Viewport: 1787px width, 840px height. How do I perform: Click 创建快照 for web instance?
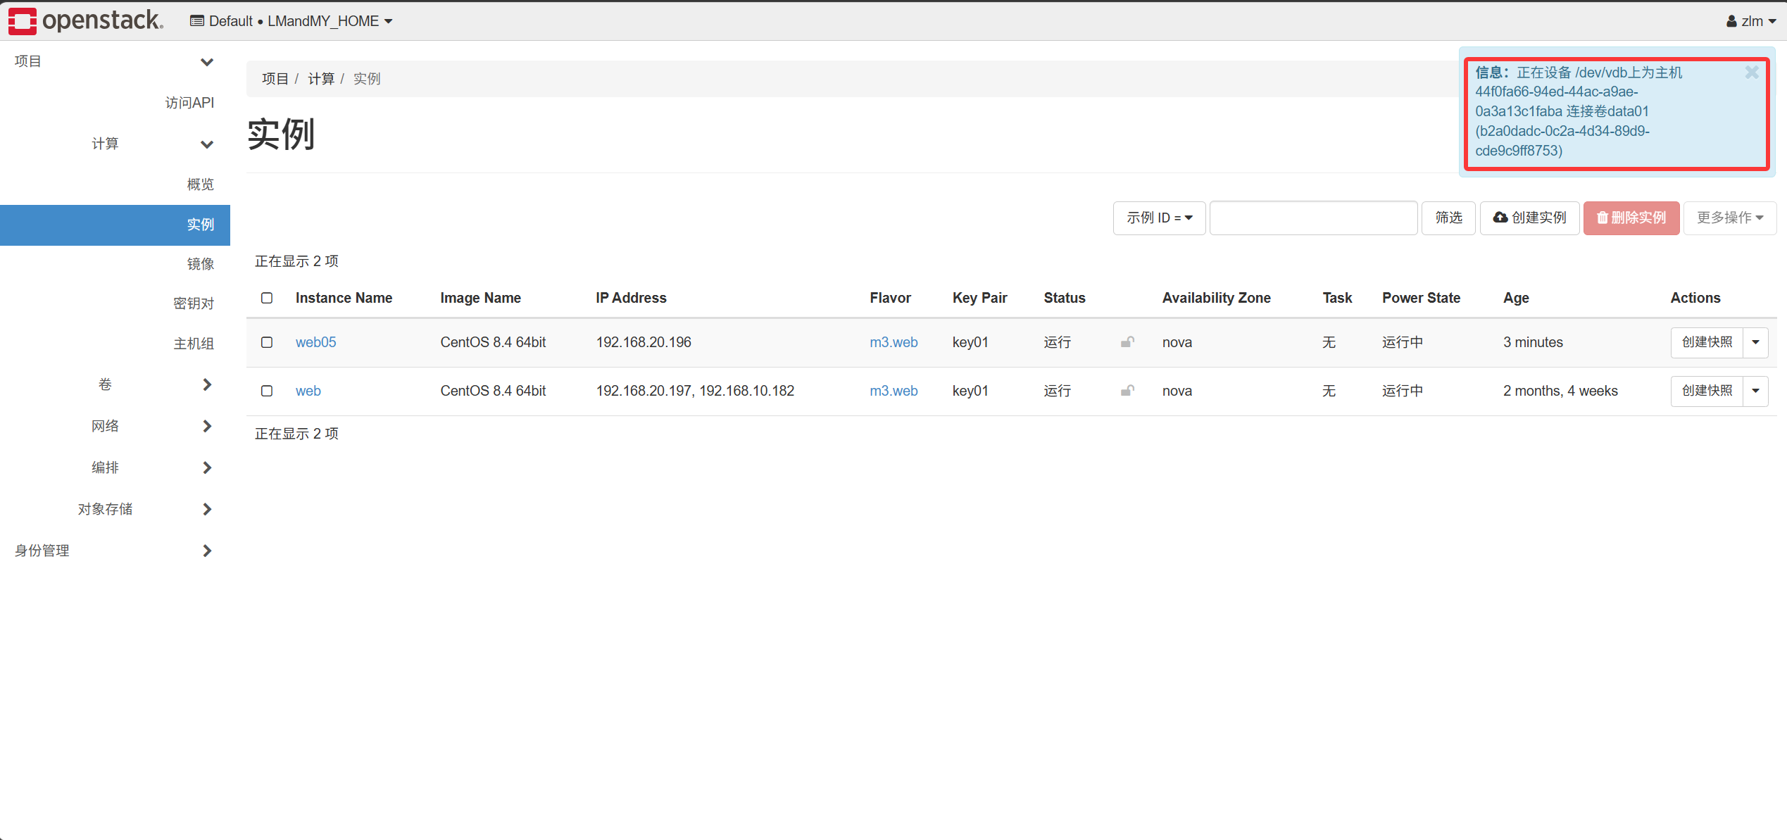point(1707,391)
